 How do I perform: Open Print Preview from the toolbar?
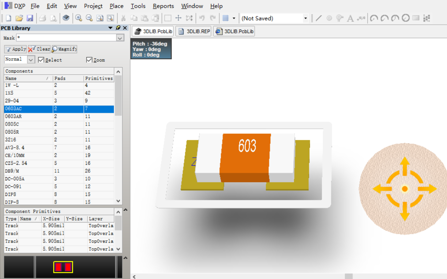(53, 18)
